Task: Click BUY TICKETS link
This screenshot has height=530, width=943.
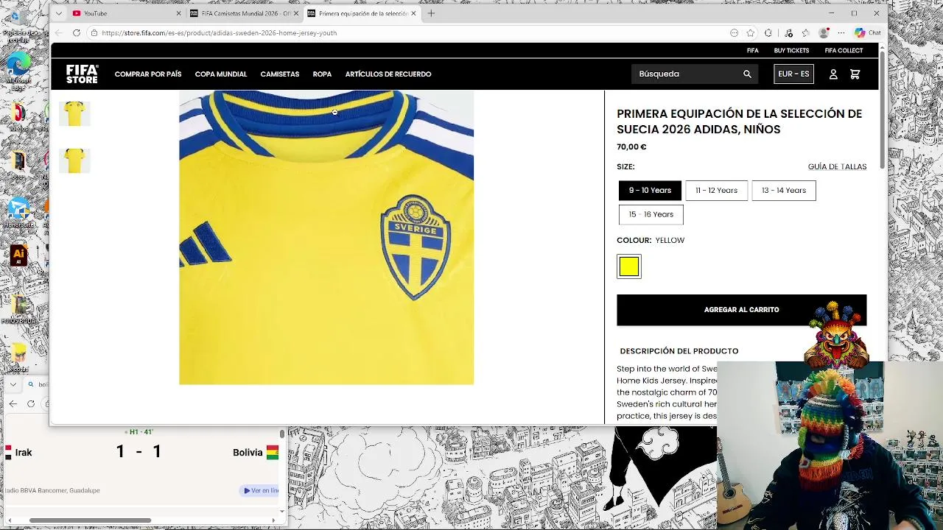Action: 791,51
